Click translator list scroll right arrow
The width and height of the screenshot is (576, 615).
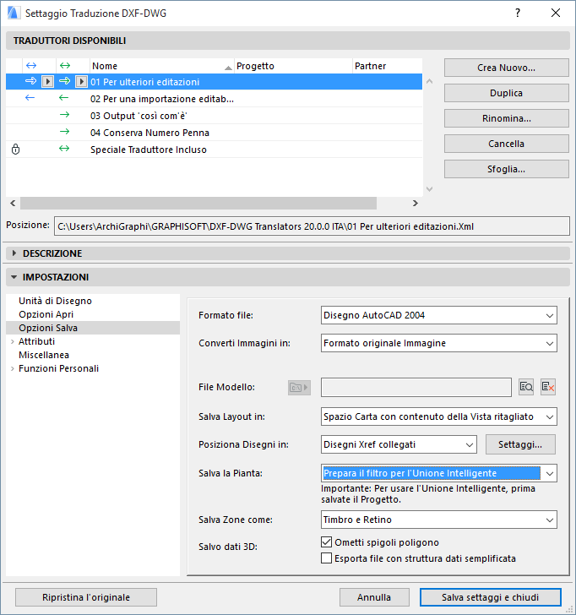(x=416, y=203)
